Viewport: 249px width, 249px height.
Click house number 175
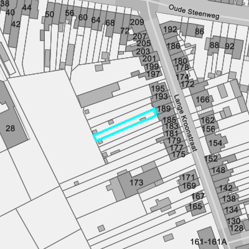179,154
